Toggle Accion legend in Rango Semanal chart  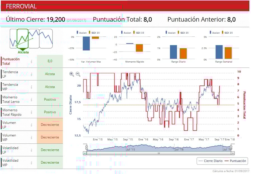click(215, 33)
